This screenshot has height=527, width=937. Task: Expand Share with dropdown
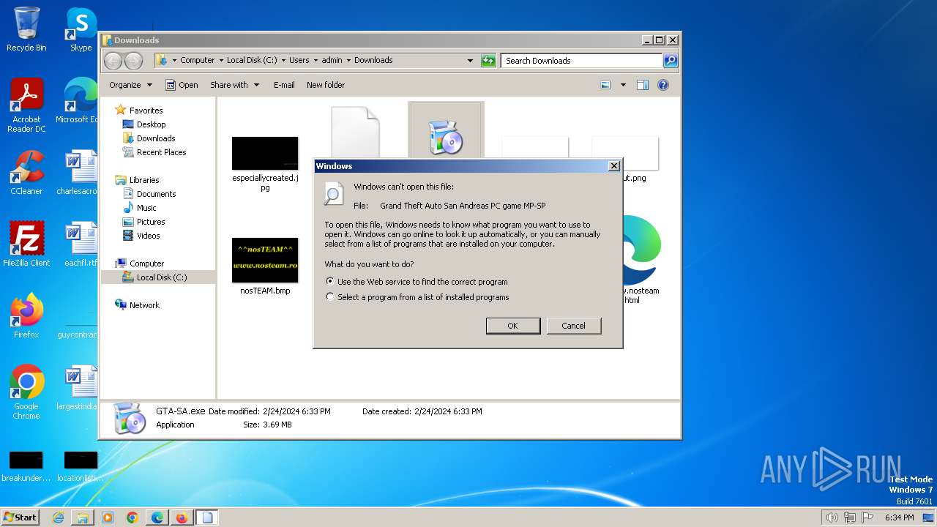click(234, 85)
